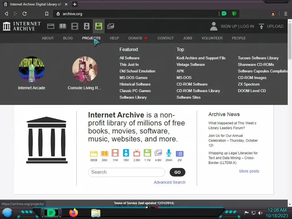Click the volume speaker tray icon
The width and height of the screenshot is (292, 219).
click(x=260, y=213)
